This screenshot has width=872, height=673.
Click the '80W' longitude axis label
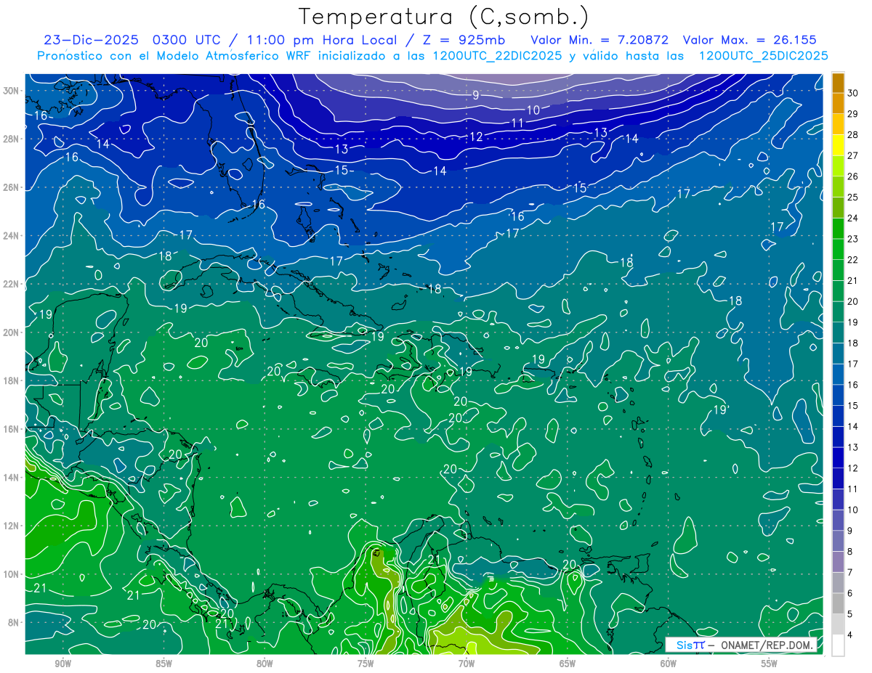(x=265, y=664)
